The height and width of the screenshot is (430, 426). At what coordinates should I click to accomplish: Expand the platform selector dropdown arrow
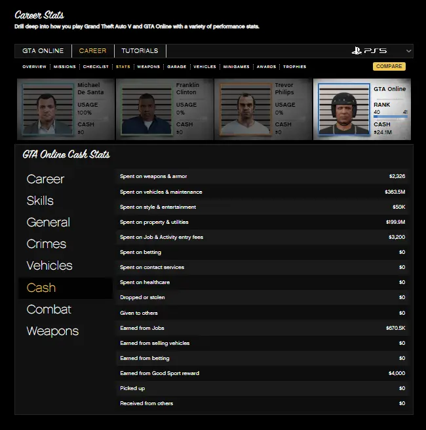[409, 51]
